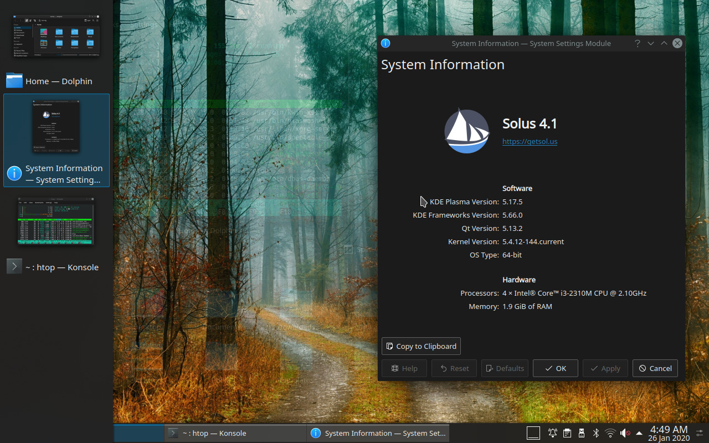Image resolution: width=709 pixels, height=443 pixels.
Task: Copy system details to clipboard
Action: coord(421,346)
